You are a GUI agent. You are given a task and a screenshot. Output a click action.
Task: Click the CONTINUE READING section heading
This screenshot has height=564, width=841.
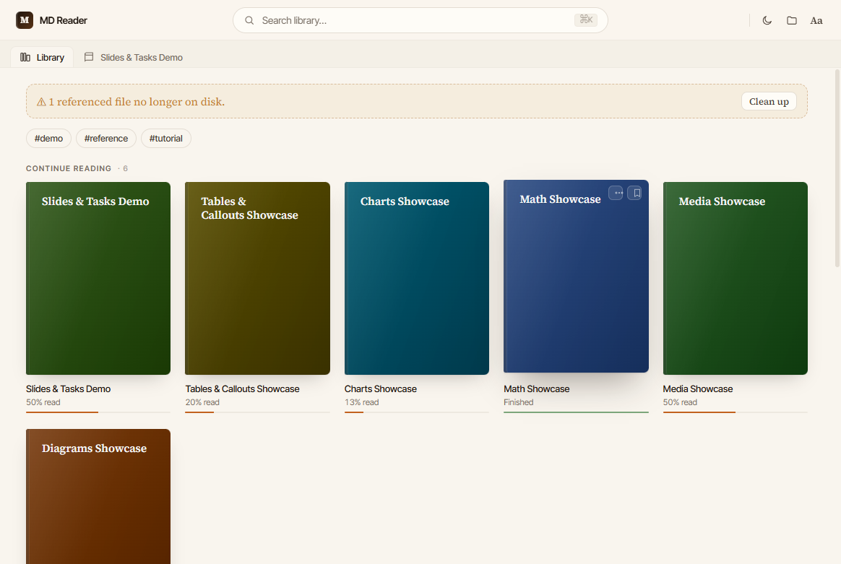(x=69, y=168)
